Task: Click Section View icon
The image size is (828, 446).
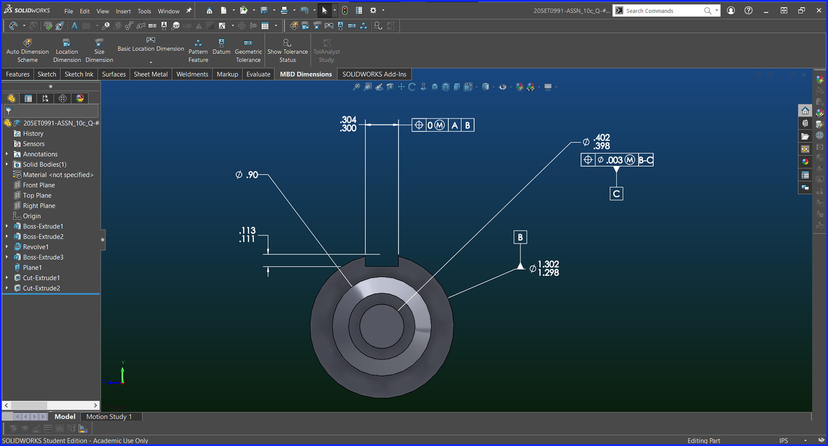Action: tap(390, 87)
